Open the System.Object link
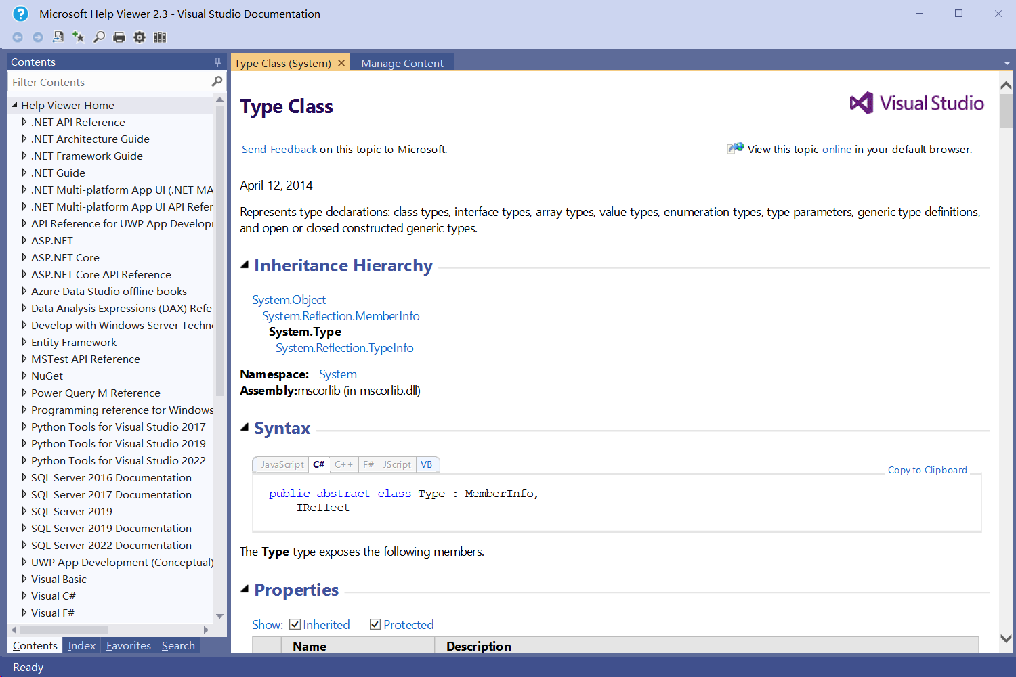The width and height of the screenshot is (1016, 677). click(289, 299)
